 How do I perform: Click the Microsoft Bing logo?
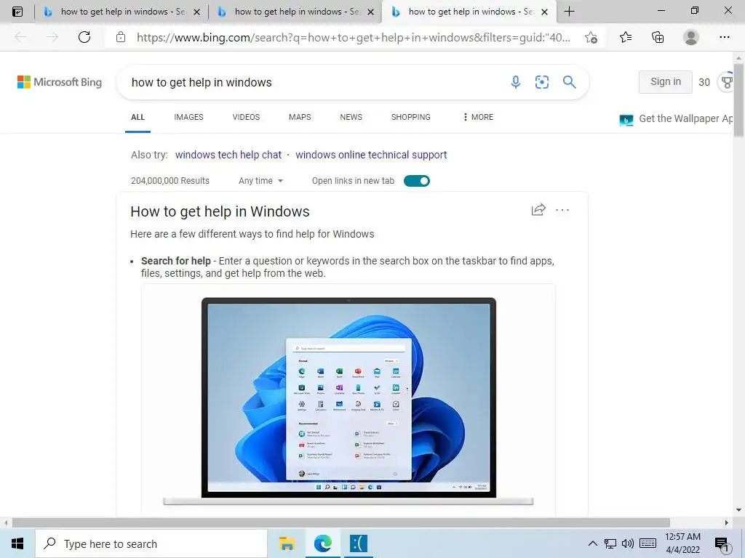tap(60, 82)
